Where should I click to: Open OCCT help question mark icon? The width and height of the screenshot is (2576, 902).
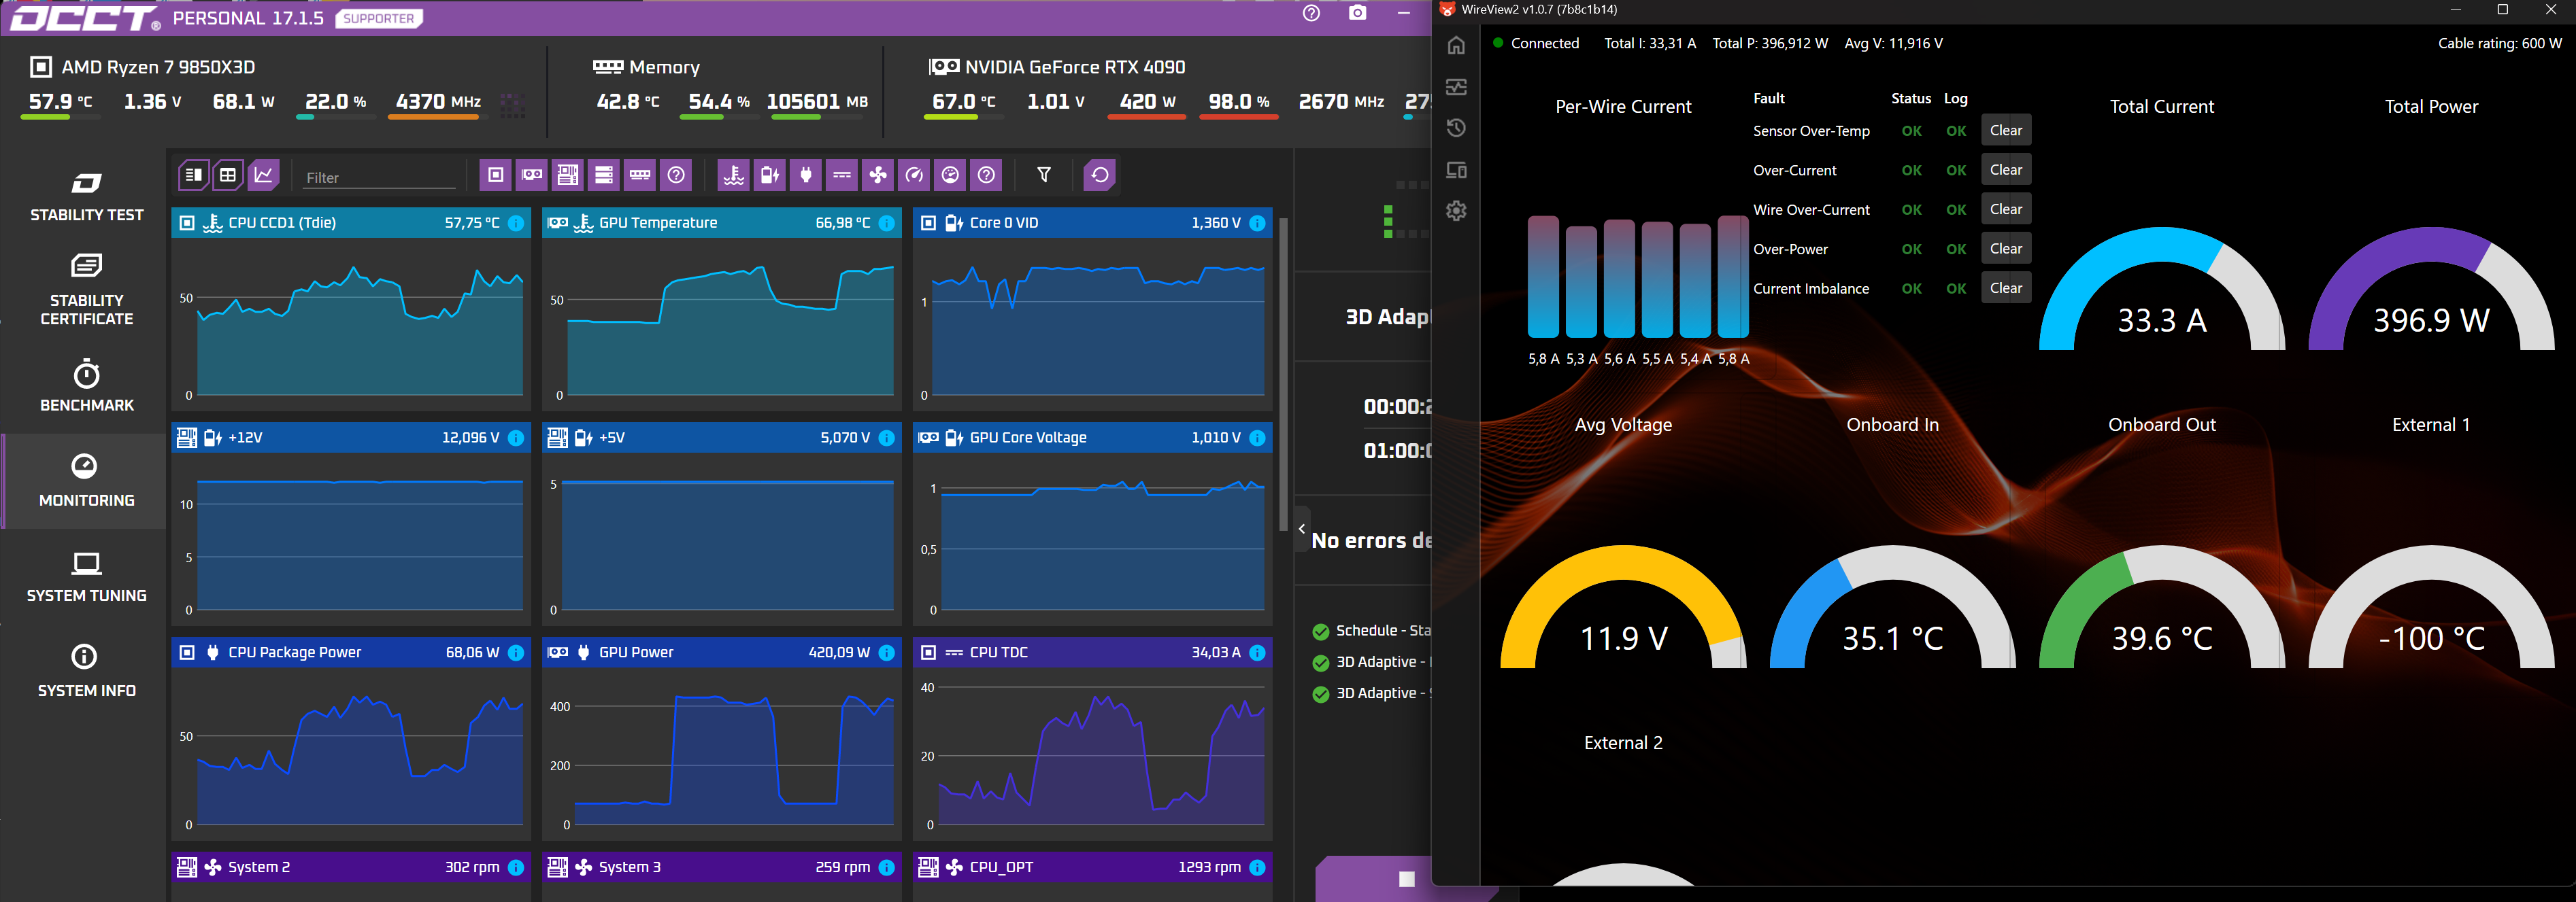click(x=1311, y=13)
